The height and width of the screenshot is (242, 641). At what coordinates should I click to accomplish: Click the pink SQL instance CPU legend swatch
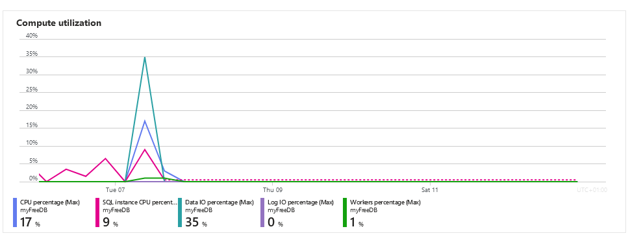[97, 212]
